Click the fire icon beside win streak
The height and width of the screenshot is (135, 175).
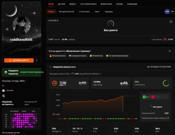point(166,118)
